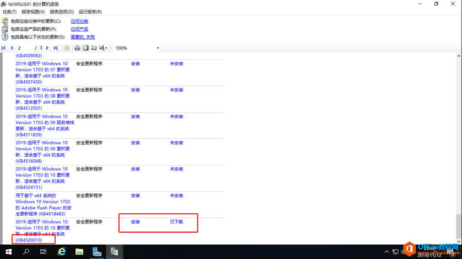Open Task View on taskbar
Viewport: 462px width, 259px height.
click(x=43, y=252)
